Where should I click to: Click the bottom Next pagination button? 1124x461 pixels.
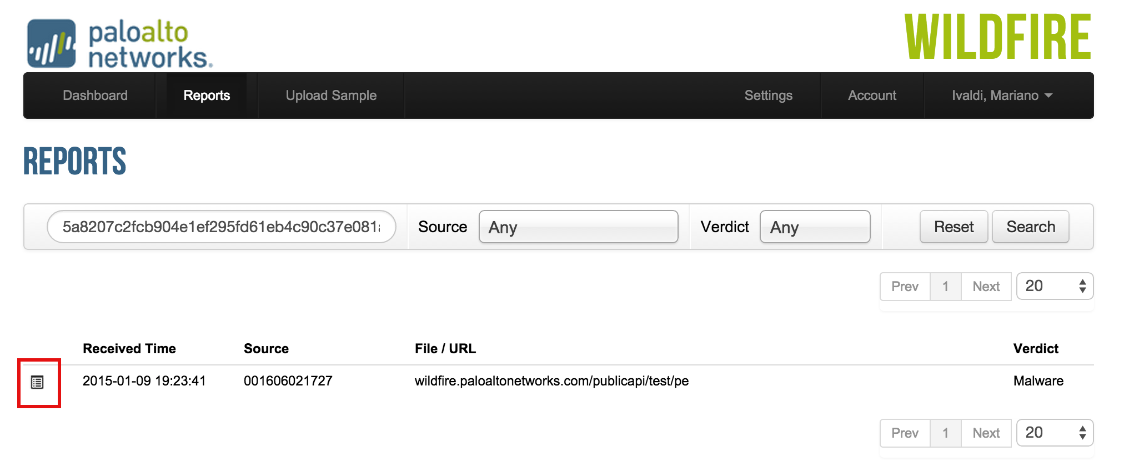point(986,433)
